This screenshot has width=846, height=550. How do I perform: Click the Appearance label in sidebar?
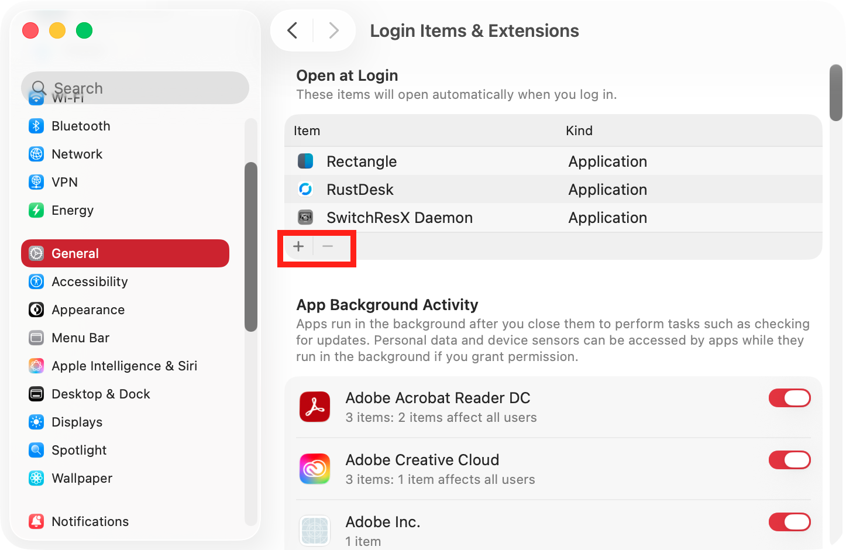coord(88,310)
